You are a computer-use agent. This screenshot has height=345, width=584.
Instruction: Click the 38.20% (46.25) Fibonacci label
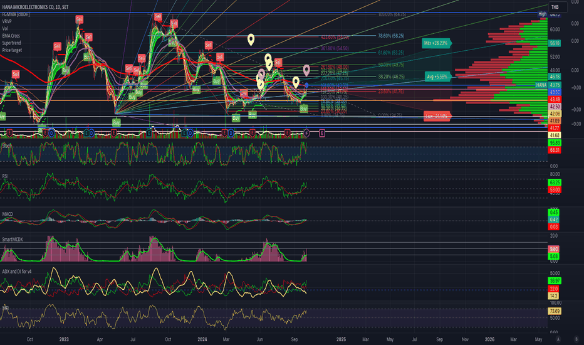point(391,77)
